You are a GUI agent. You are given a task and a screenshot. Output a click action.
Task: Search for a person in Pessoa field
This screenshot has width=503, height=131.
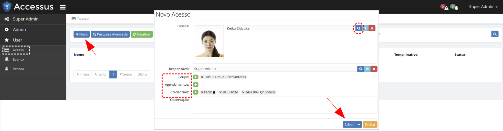click(359, 28)
